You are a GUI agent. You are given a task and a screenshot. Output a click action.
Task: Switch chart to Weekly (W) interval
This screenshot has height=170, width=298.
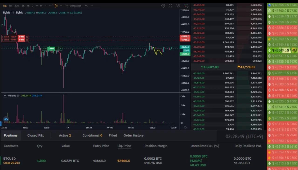tap(37, 6)
